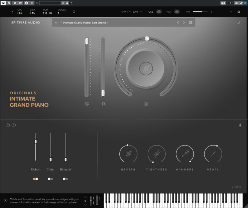Toggle the Ribbon microphone switch
The image size is (248, 208).
tap(35, 179)
